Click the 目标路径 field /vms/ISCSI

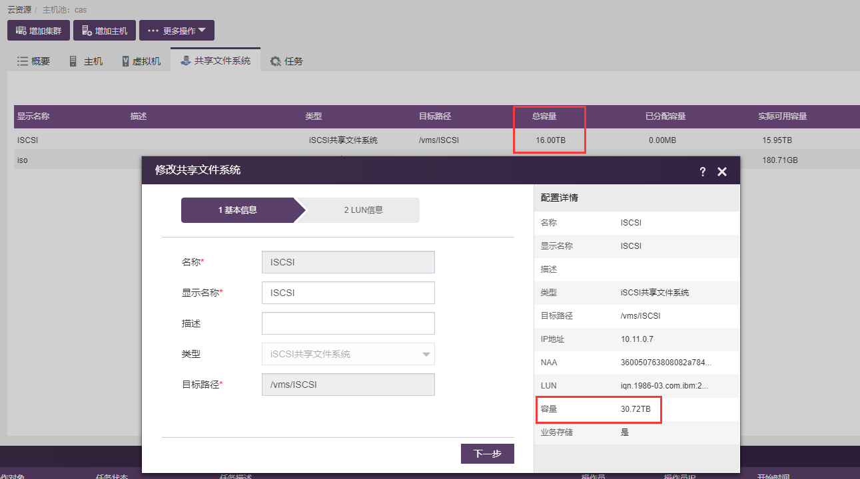click(x=348, y=385)
